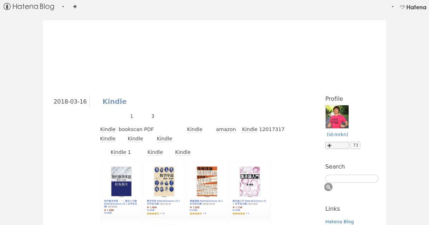This screenshot has height=225, width=429.
Task: Click the Hatena Blog logo
Action: (29, 6)
